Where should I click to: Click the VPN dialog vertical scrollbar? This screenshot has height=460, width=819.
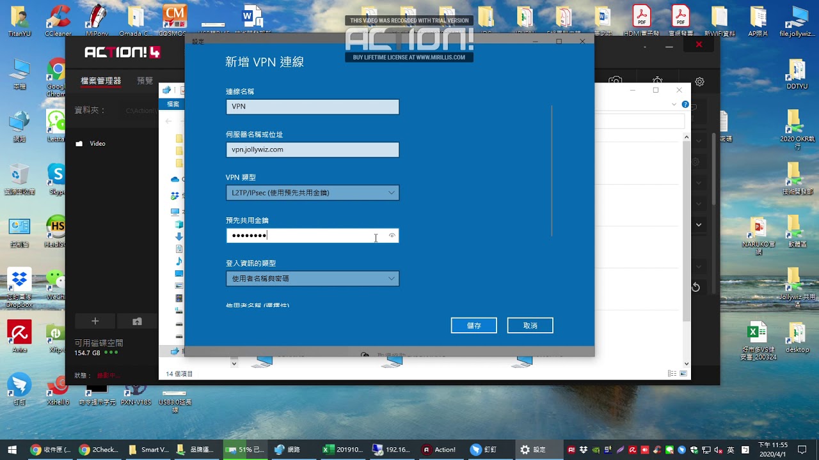551,171
